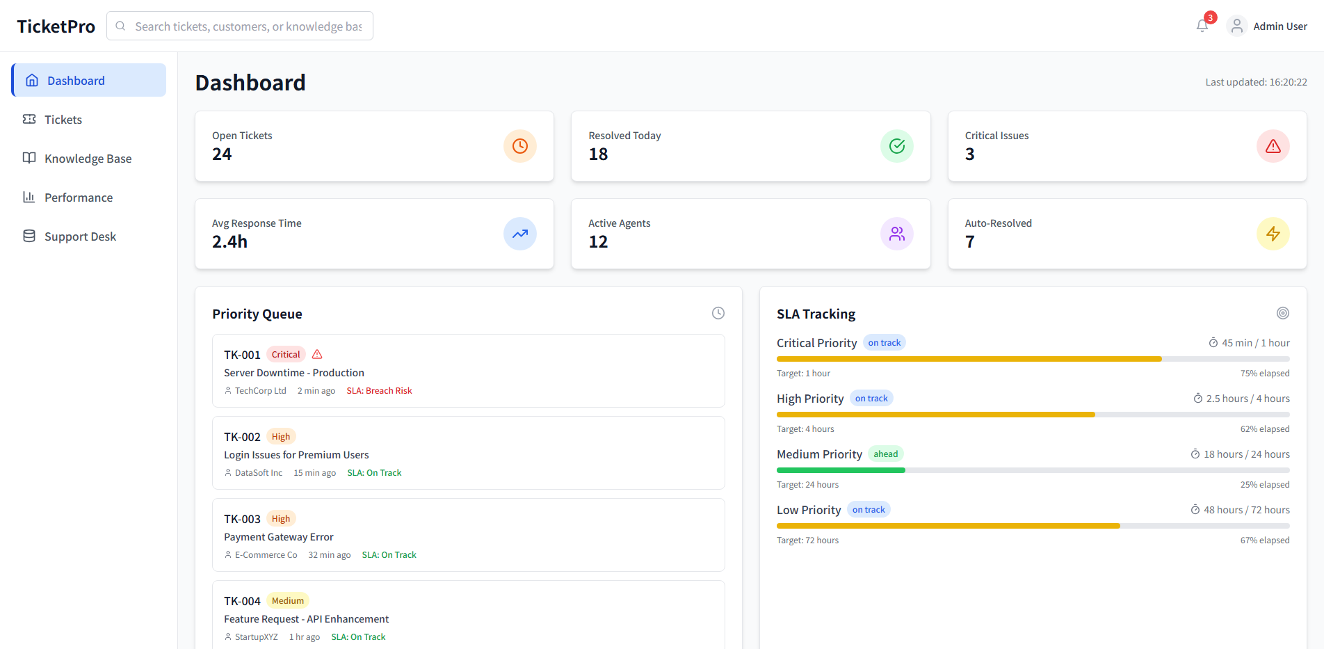Open the notifications bell icon
Viewport: 1324px width, 649px height.
click(1202, 25)
